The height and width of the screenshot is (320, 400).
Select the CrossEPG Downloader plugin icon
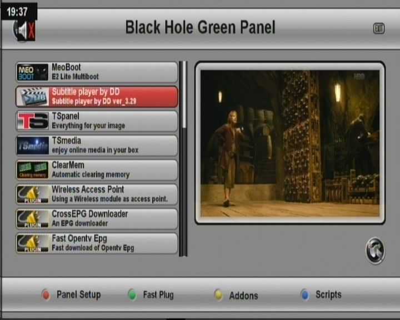[32, 219]
